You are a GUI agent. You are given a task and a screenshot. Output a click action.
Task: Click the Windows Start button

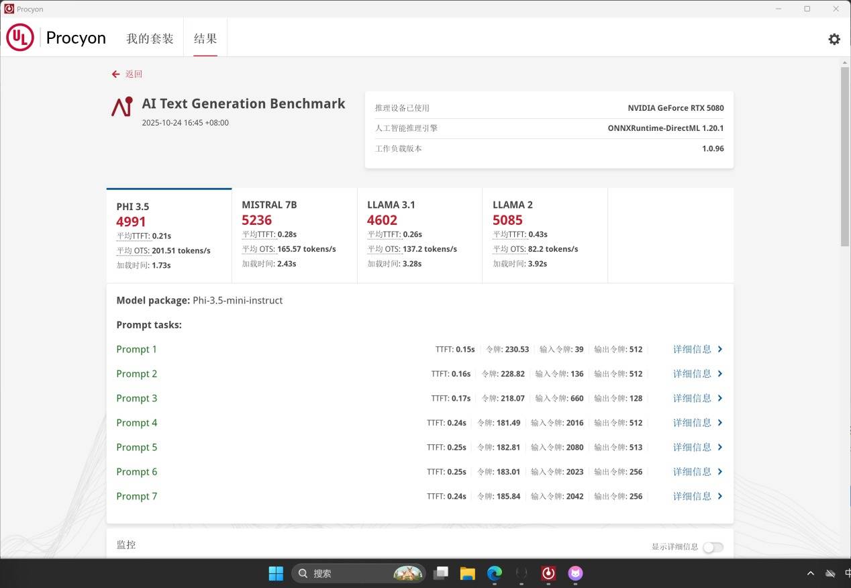(276, 573)
